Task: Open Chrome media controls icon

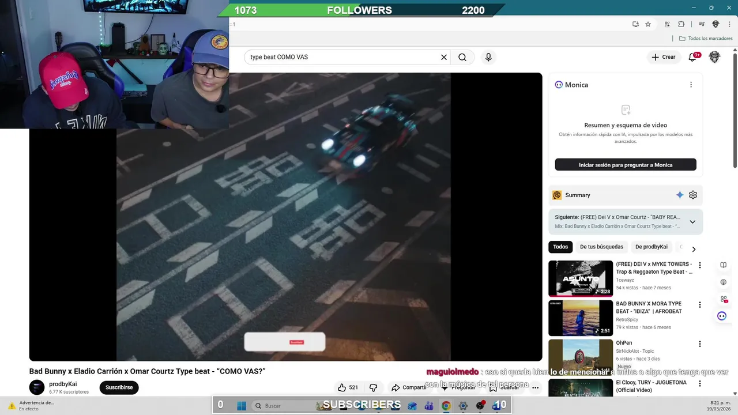Action: coord(702,24)
